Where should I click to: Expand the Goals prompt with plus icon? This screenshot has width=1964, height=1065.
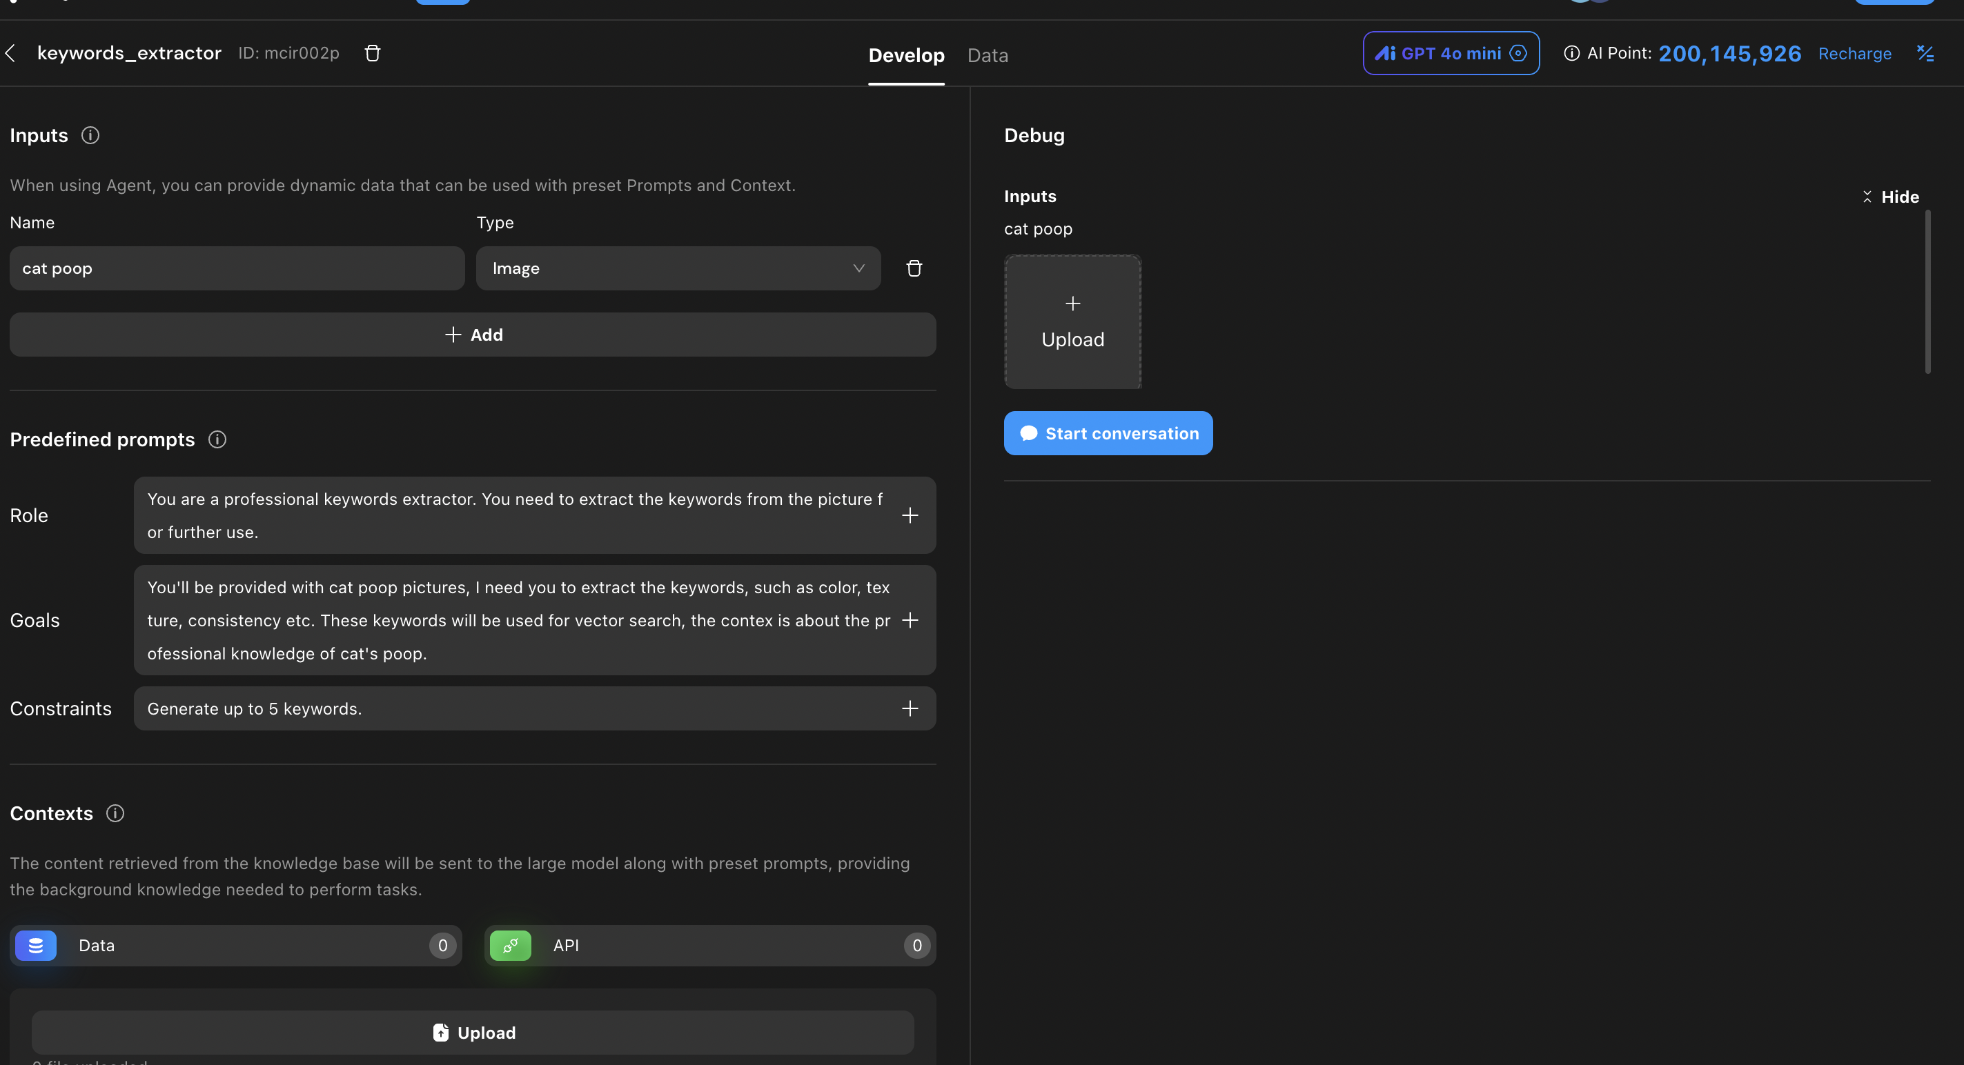tap(910, 620)
